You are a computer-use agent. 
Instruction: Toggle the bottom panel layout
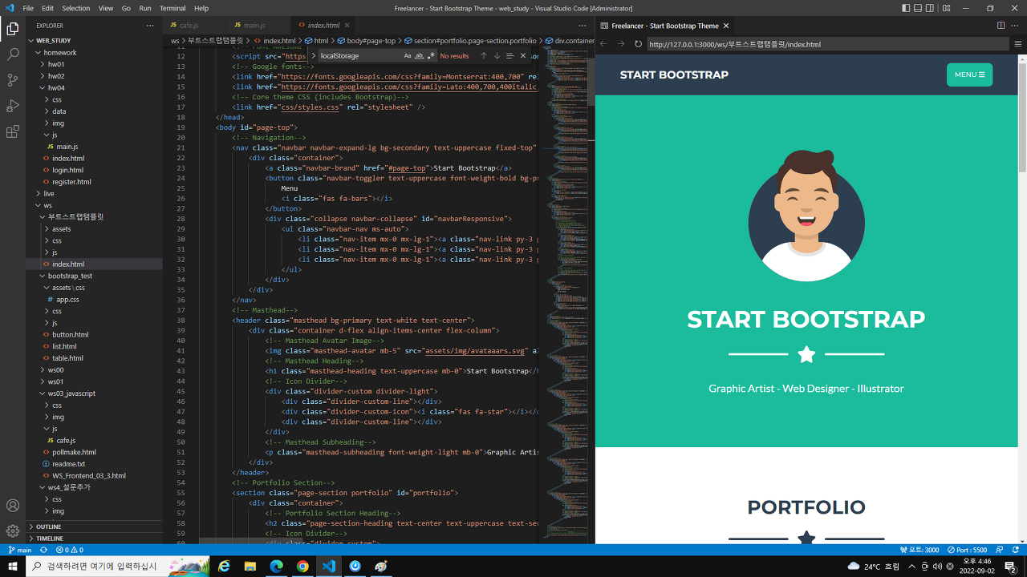pos(918,8)
